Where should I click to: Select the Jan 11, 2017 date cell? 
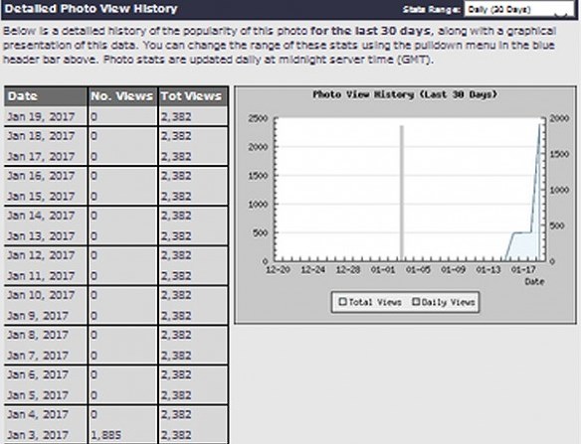46,276
